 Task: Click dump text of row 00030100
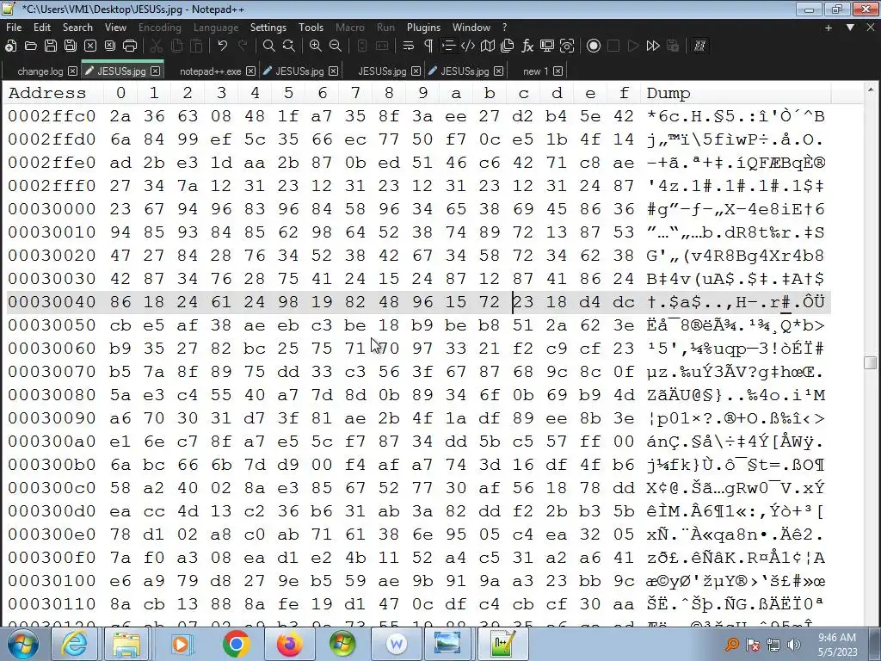[x=736, y=581]
